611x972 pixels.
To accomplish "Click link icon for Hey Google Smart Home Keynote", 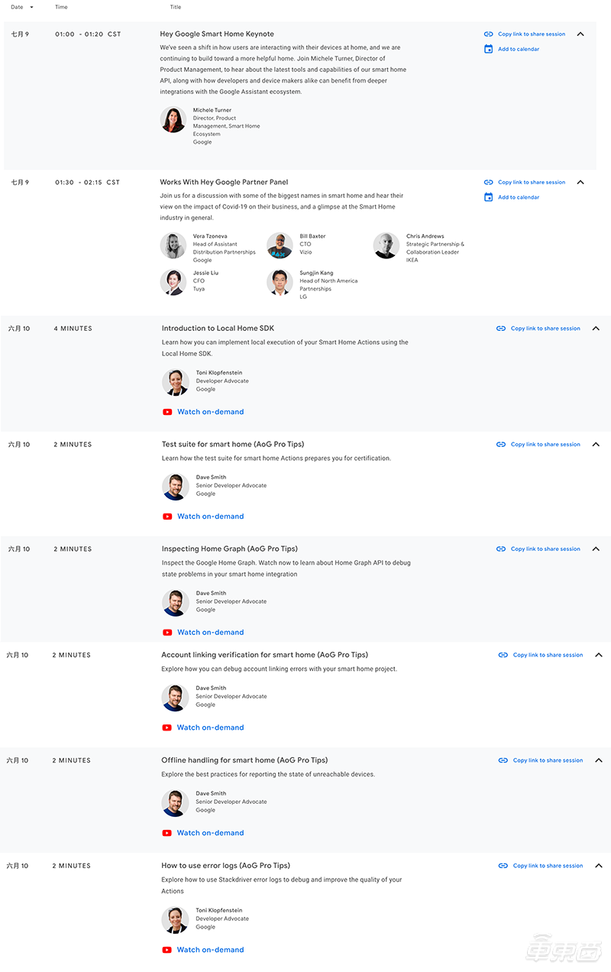I will coord(489,34).
